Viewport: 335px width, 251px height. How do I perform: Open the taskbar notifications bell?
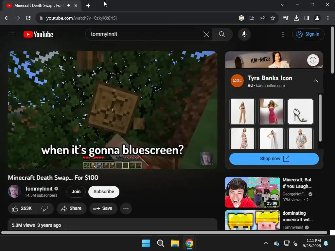(326, 243)
